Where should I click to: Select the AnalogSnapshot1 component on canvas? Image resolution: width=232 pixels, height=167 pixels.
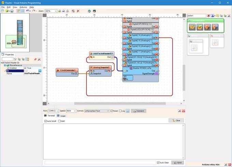click(x=100, y=71)
